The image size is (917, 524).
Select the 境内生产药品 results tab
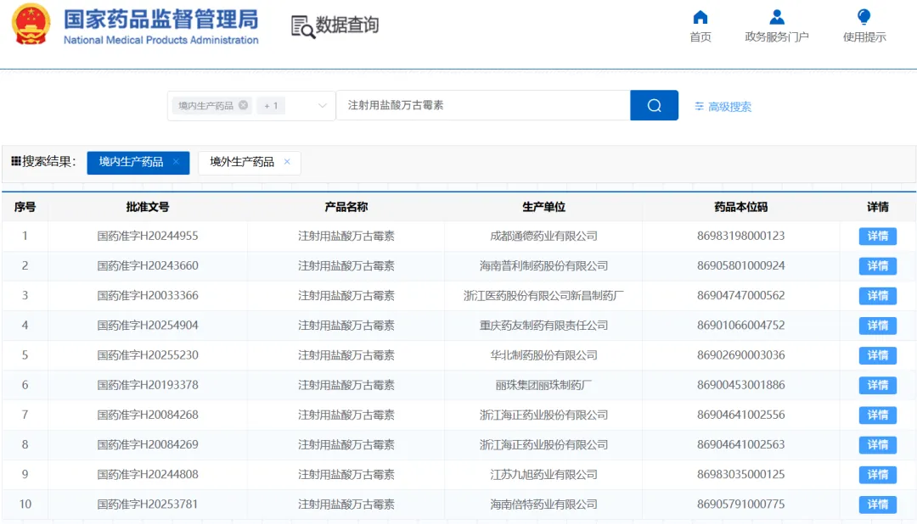[131, 162]
